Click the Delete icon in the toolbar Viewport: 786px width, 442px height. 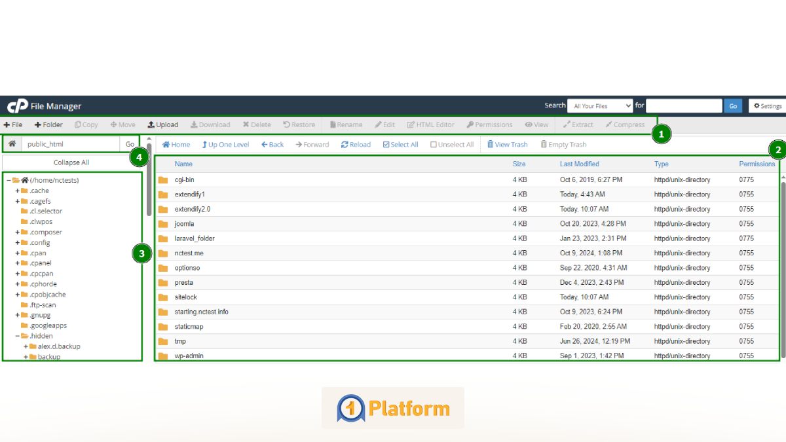[256, 124]
